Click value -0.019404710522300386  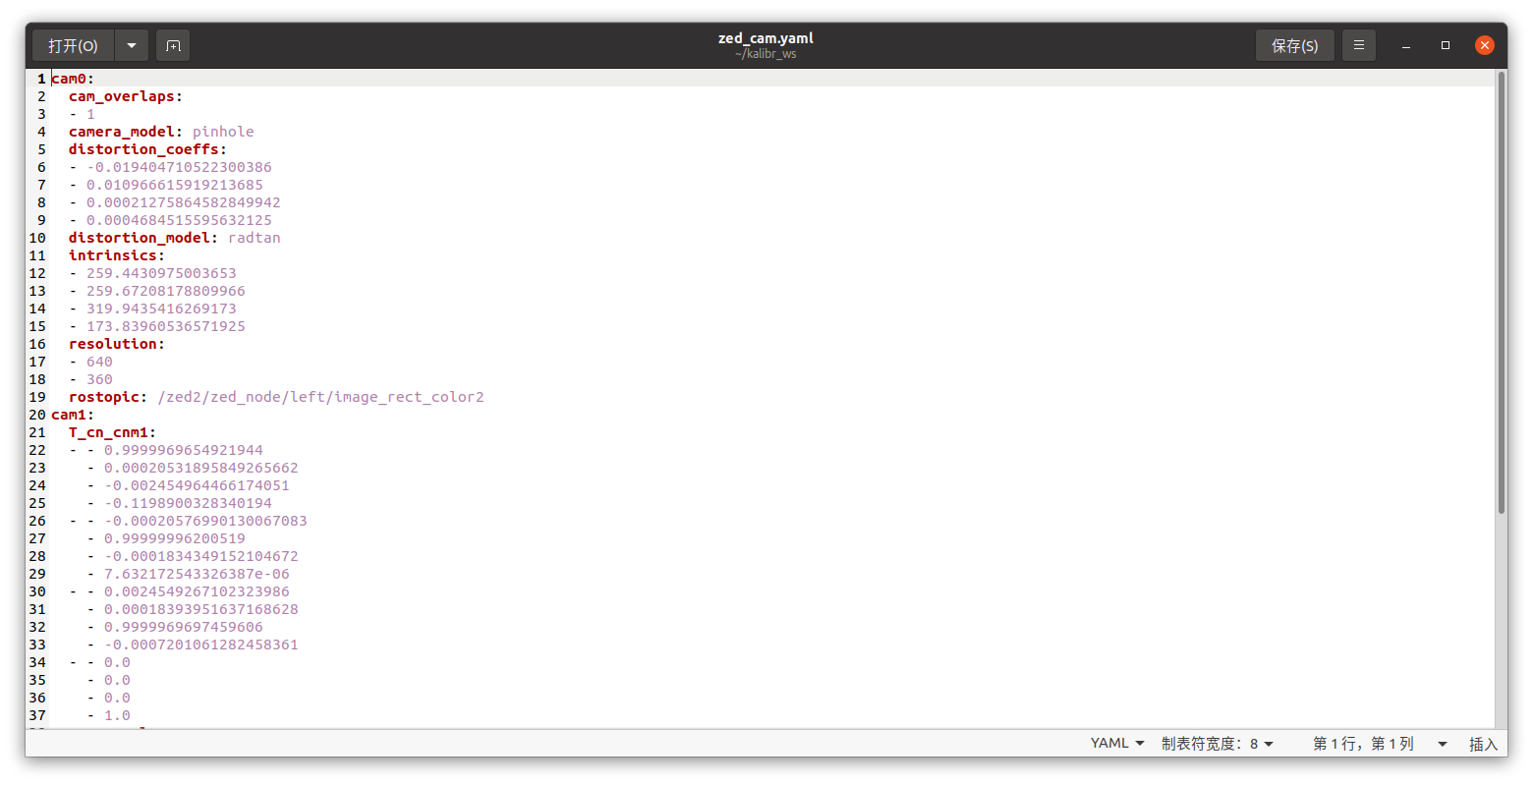179,167
